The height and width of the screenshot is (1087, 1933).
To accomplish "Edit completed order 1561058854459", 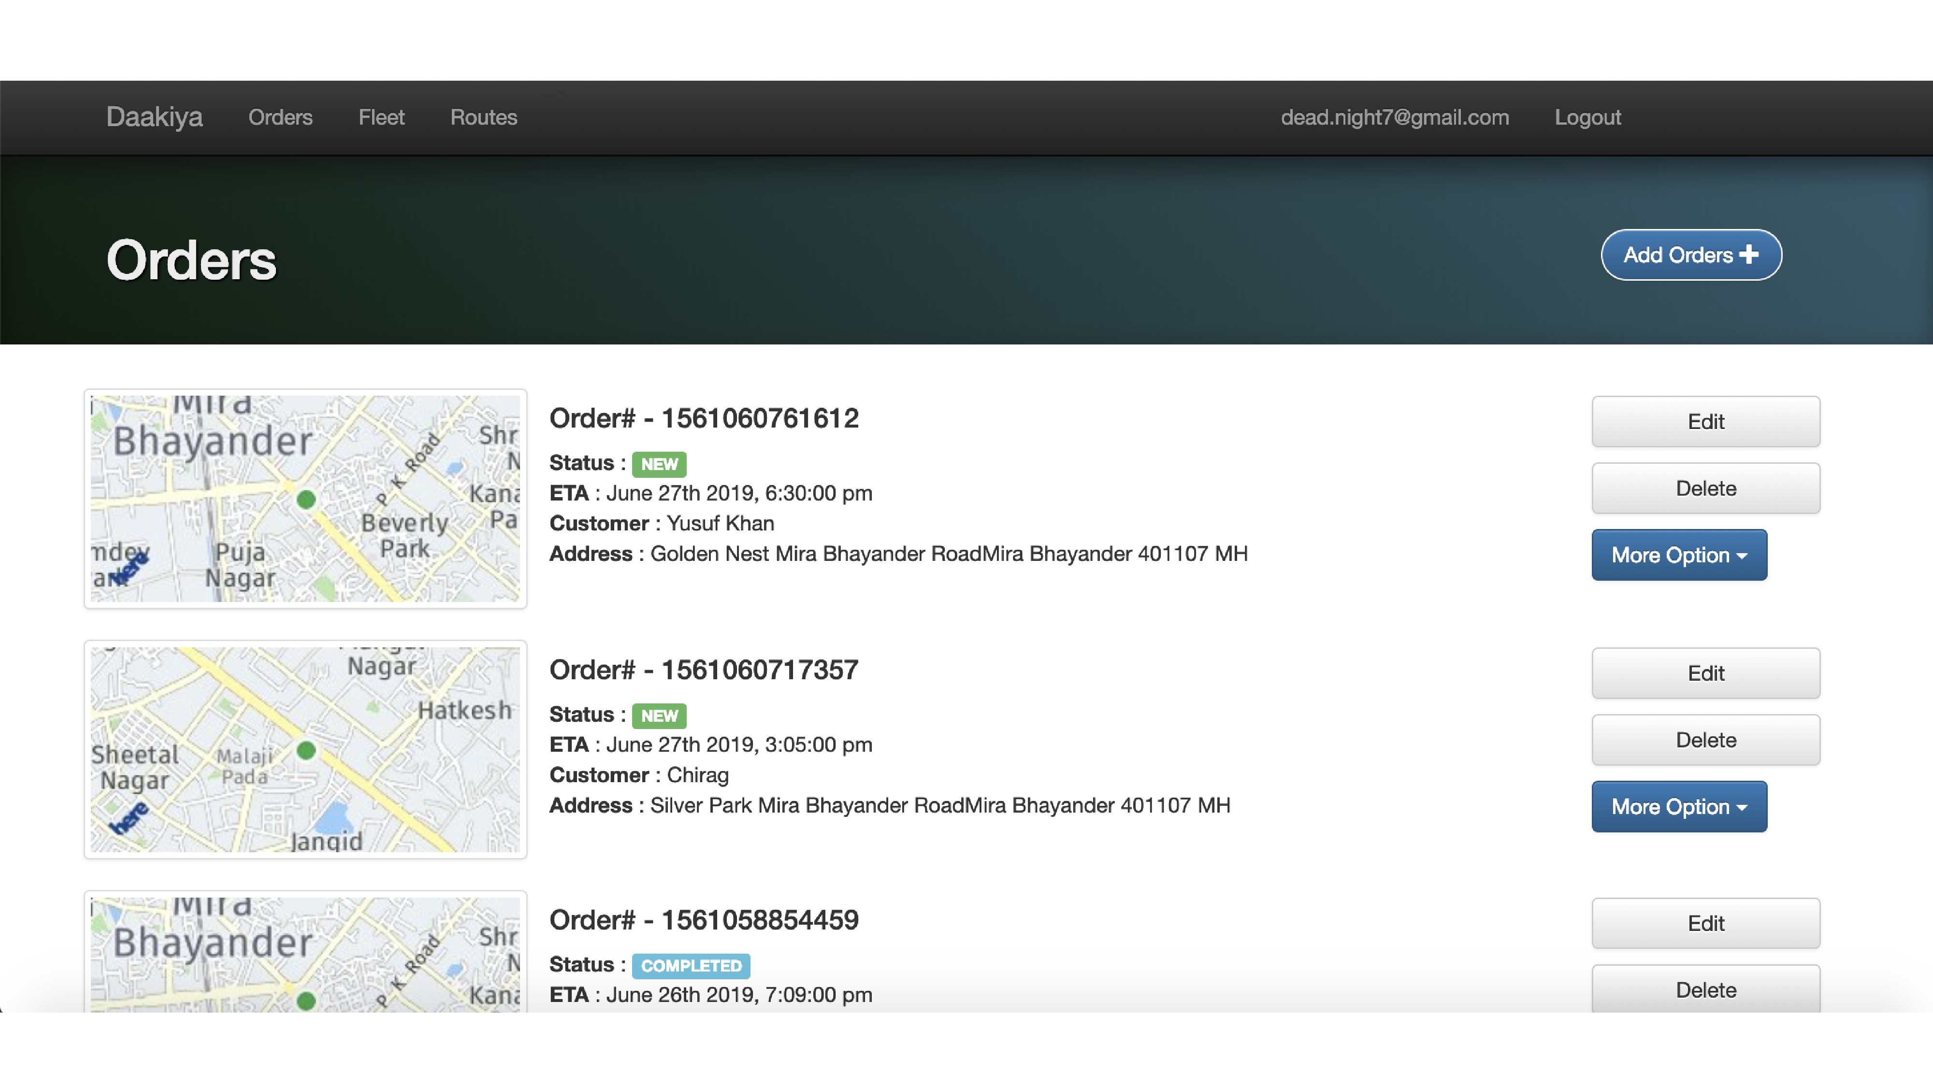I will pos(1705,923).
